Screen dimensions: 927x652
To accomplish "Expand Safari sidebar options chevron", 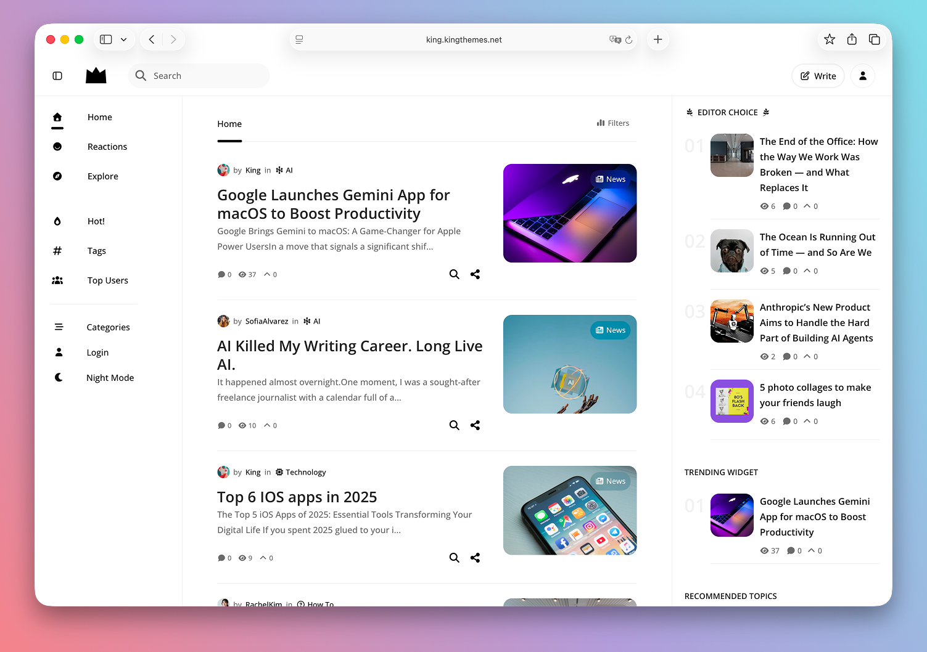I will coord(123,39).
